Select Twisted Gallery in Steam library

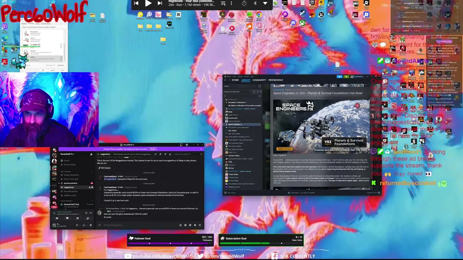click(234, 156)
